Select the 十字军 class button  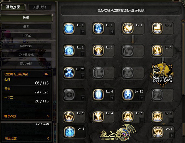click(26, 35)
